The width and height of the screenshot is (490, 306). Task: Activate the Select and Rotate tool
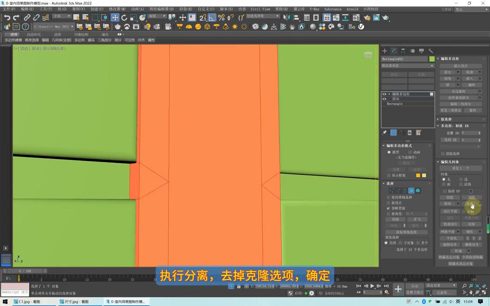(124, 17)
